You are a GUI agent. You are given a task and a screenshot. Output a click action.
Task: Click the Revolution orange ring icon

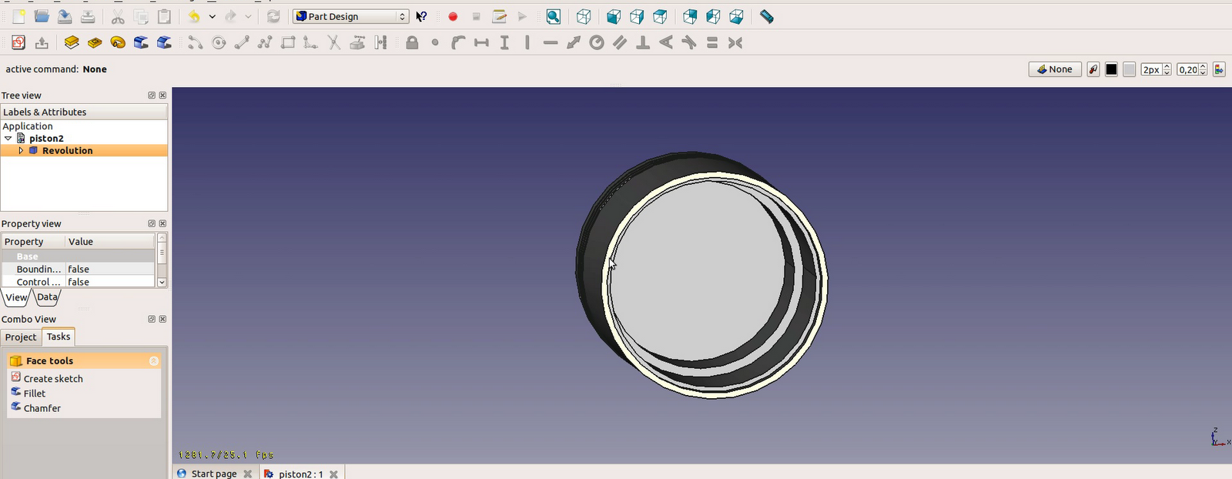click(x=118, y=42)
